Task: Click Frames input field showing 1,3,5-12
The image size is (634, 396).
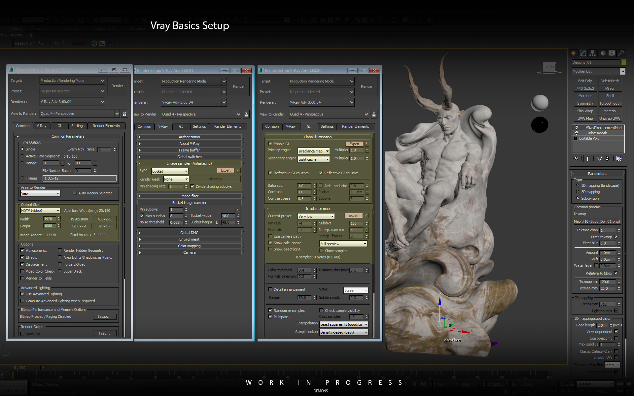Action: (x=80, y=178)
